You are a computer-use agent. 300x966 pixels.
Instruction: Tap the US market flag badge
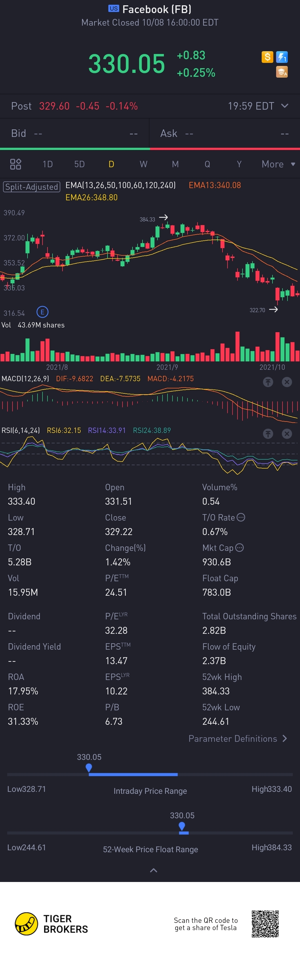114,9
